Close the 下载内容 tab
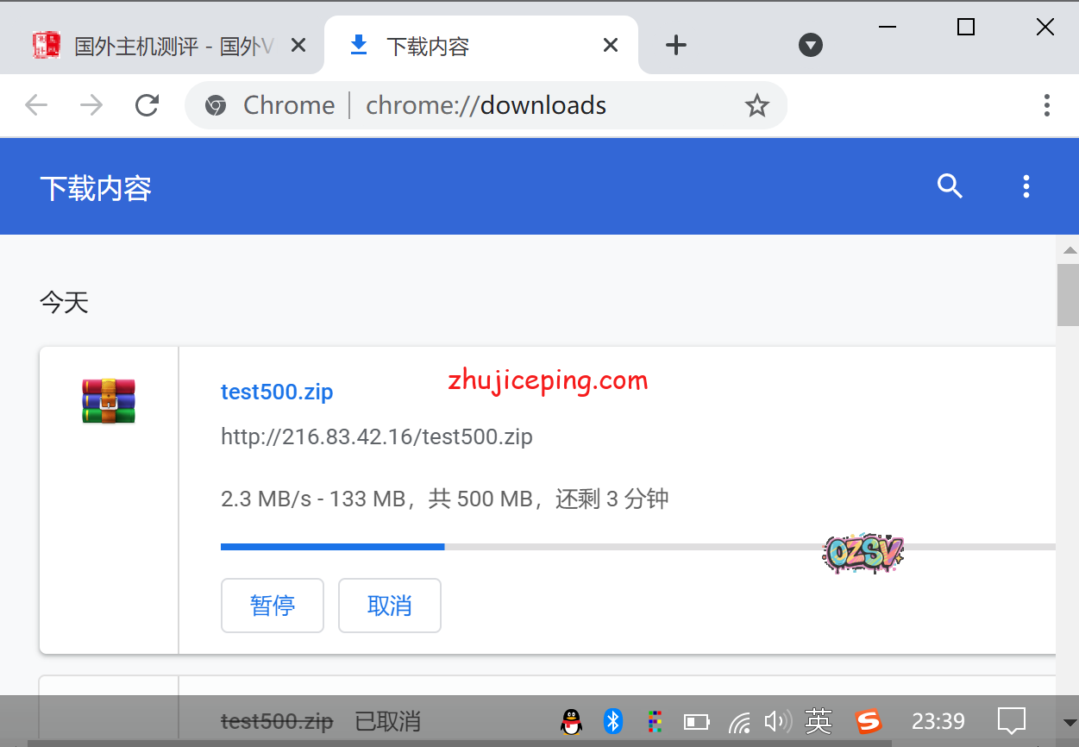The width and height of the screenshot is (1079, 747). (610, 46)
